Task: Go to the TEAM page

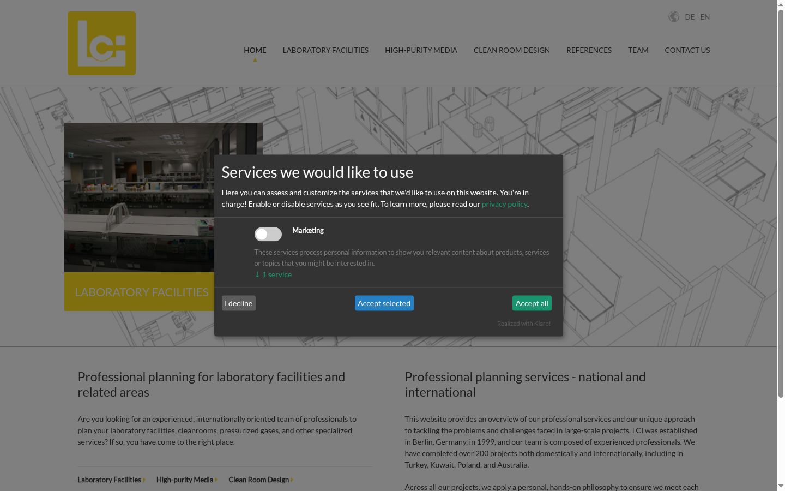Action: (638, 50)
